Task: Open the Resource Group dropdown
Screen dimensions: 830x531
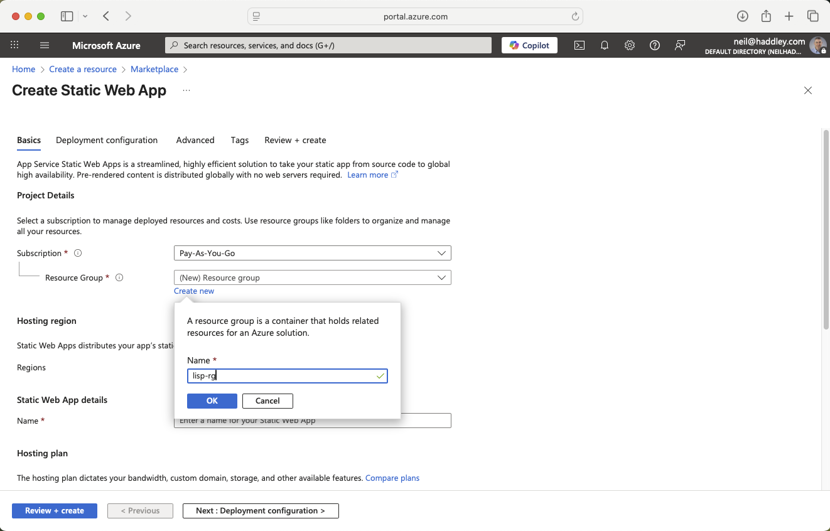Action: click(312, 277)
